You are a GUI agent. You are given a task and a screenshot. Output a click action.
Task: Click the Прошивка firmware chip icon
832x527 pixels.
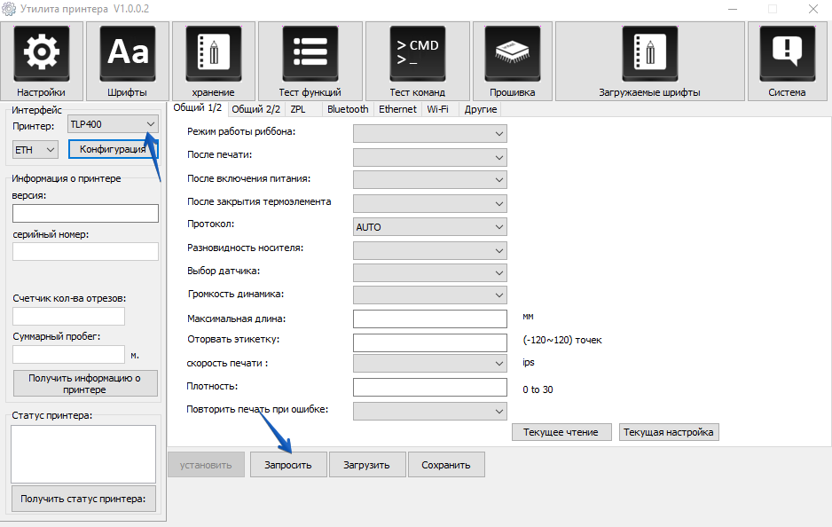[512, 53]
